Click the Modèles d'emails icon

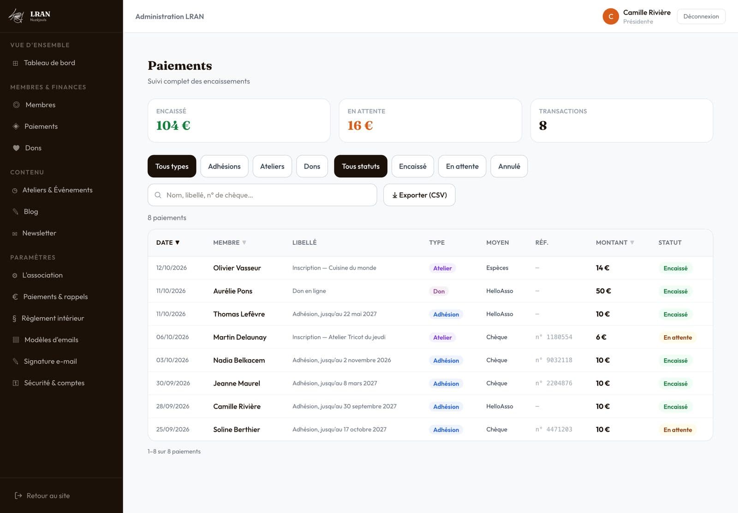point(16,340)
